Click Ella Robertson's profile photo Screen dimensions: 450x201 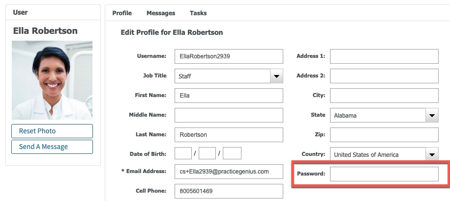coord(52,80)
